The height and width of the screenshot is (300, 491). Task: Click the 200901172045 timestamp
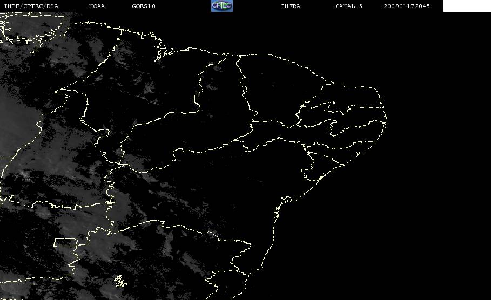(x=407, y=6)
